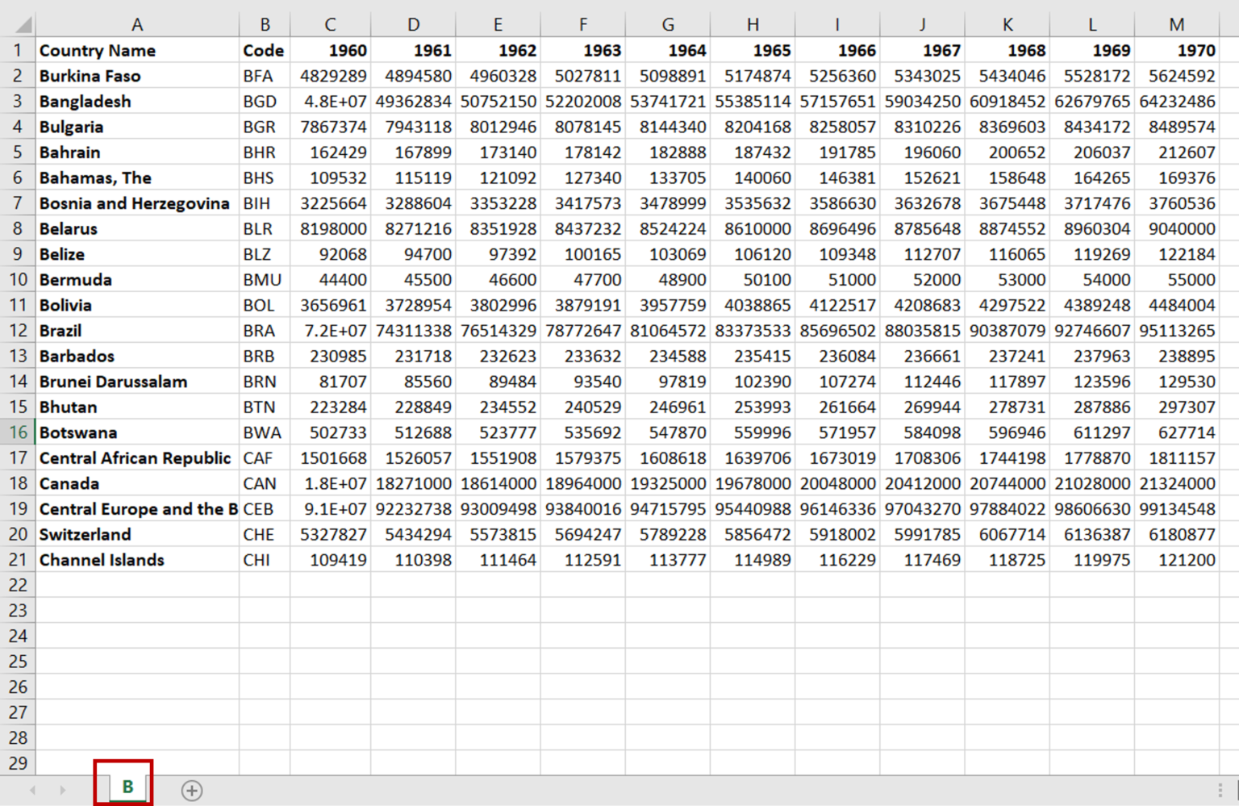
Task: Click the previous sheet navigation arrow
Action: pos(32,791)
